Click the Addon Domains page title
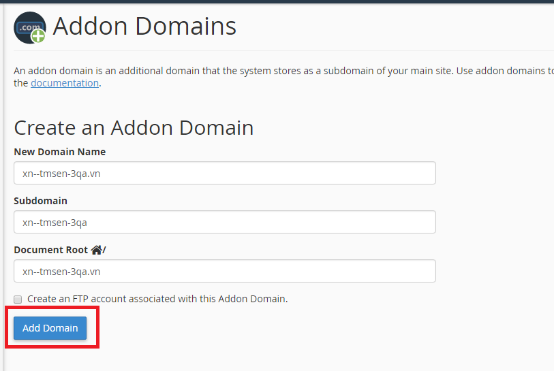Screen dimensions: 554x371 coord(144,26)
